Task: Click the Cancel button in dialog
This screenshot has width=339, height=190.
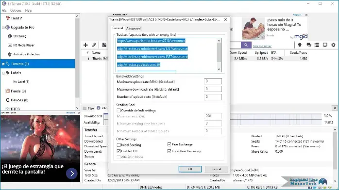Action: pos(216,169)
